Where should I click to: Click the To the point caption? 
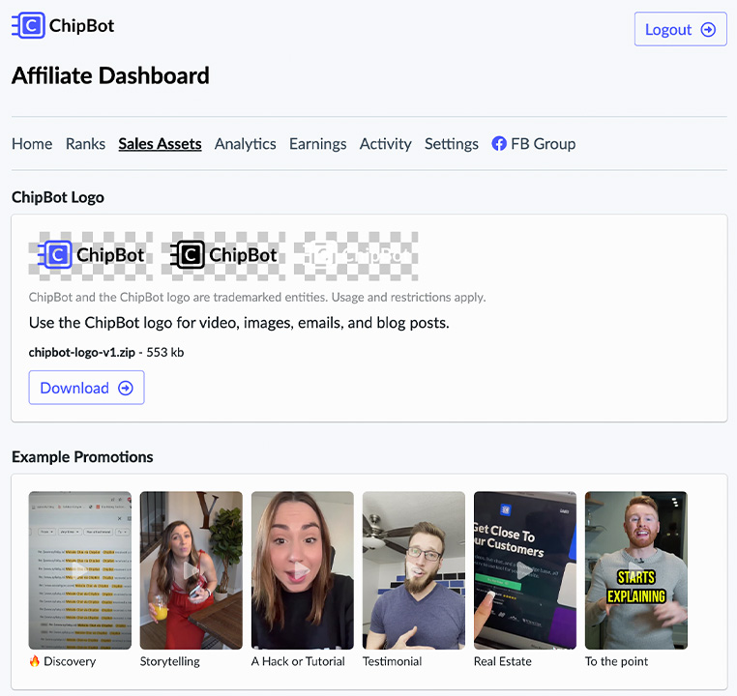[616, 661]
